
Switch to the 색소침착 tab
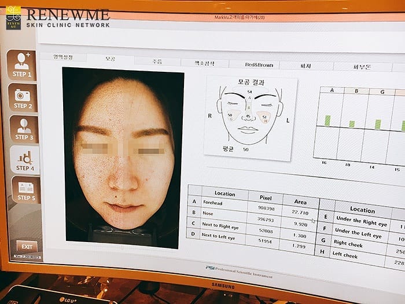[x=205, y=63]
